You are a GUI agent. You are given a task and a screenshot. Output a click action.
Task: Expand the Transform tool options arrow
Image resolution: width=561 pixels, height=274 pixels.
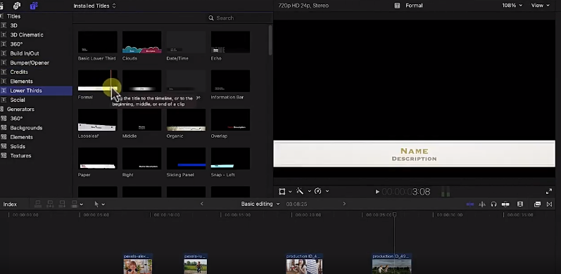pos(290,192)
